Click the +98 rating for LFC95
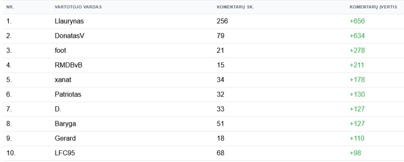The height and width of the screenshot is (162, 404). pos(356,153)
